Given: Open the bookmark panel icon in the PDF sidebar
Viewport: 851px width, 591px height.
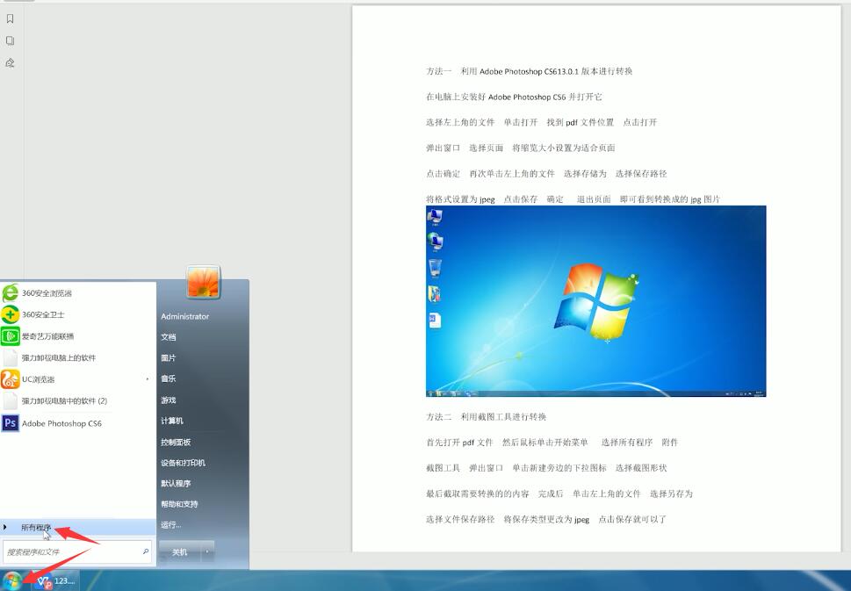Looking at the screenshot, I should click(10, 19).
